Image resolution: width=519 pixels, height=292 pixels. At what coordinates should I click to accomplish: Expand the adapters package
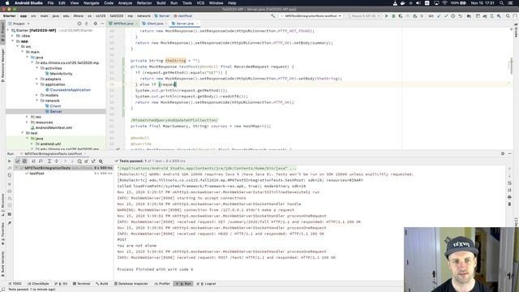point(37,79)
